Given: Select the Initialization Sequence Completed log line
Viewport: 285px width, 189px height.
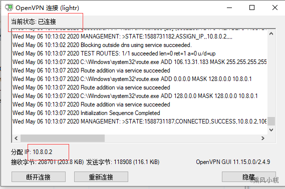Looking at the screenshot, I should click(x=86, y=113).
